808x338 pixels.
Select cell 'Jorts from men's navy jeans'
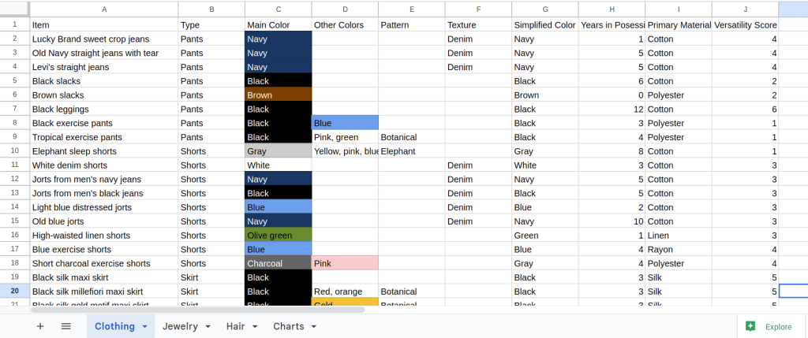point(104,179)
